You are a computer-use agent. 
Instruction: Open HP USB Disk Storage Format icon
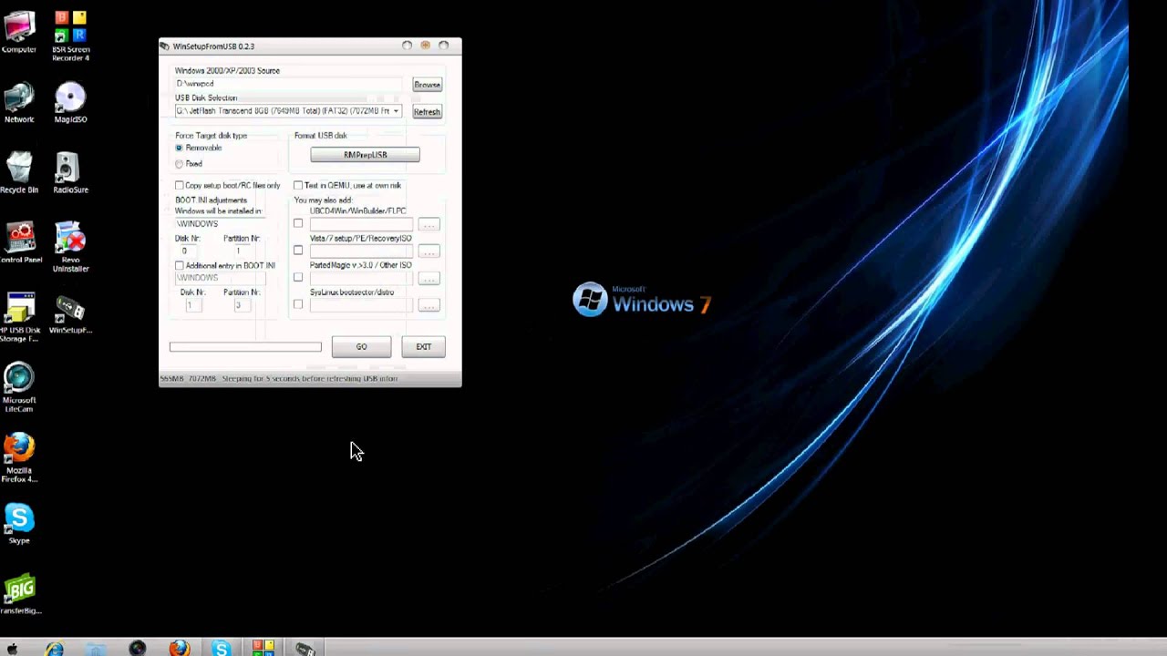pyautogui.click(x=20, y=318)
